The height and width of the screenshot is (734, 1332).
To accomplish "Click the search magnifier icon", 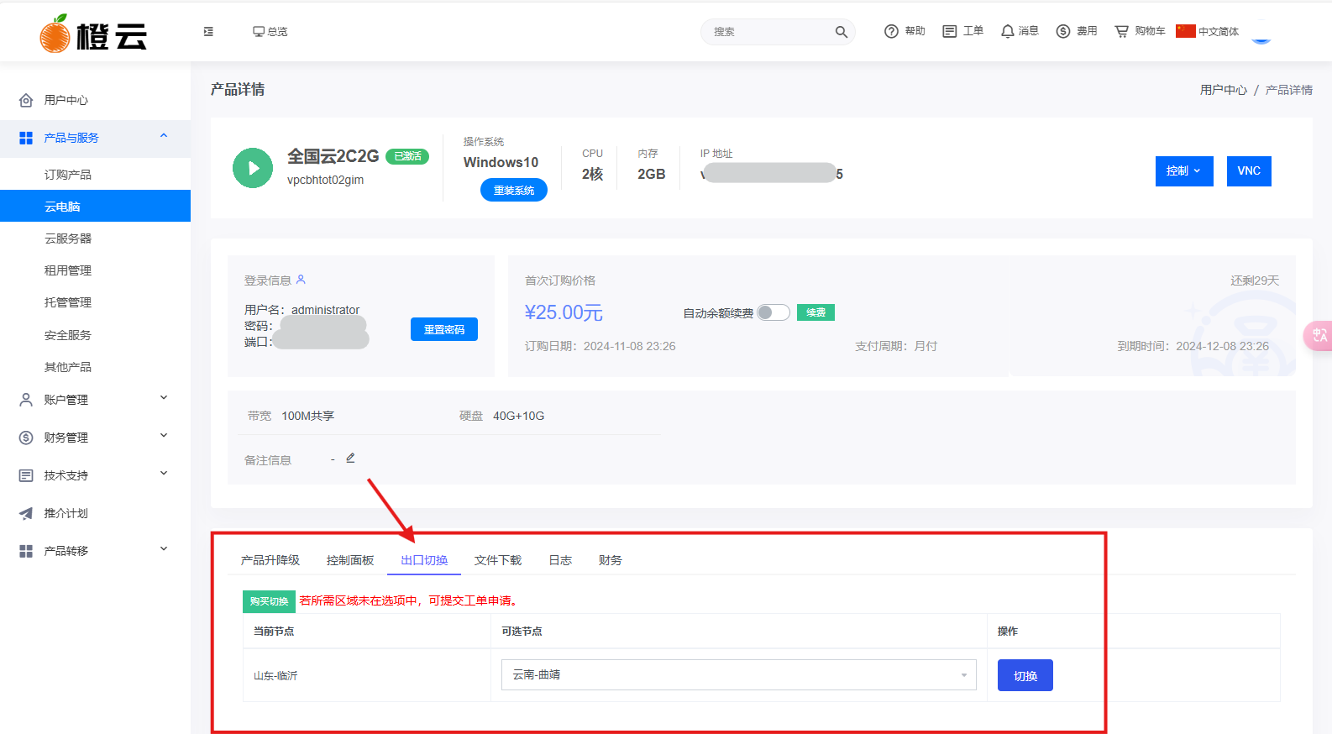I will coord(841,32).
